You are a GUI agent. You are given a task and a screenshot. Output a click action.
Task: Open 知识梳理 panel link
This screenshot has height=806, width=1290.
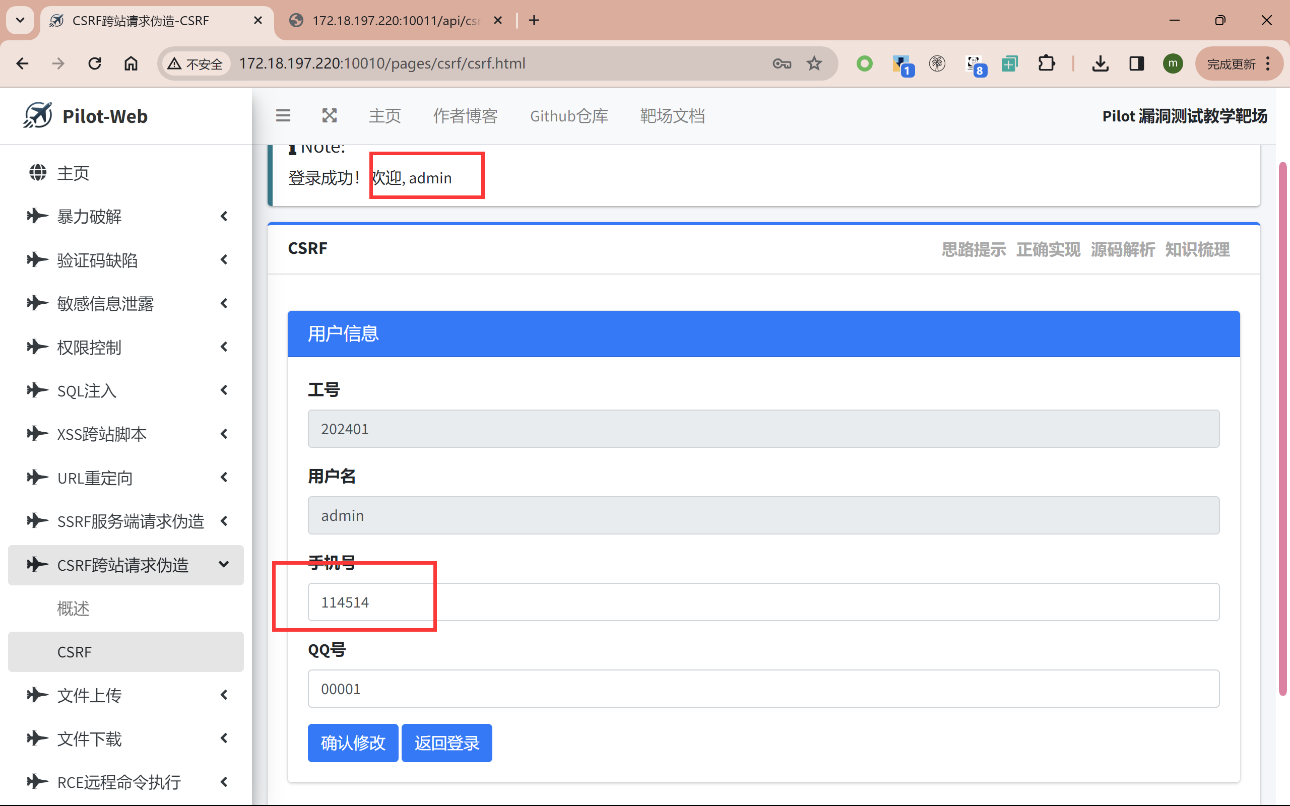tap(1197, 249)
